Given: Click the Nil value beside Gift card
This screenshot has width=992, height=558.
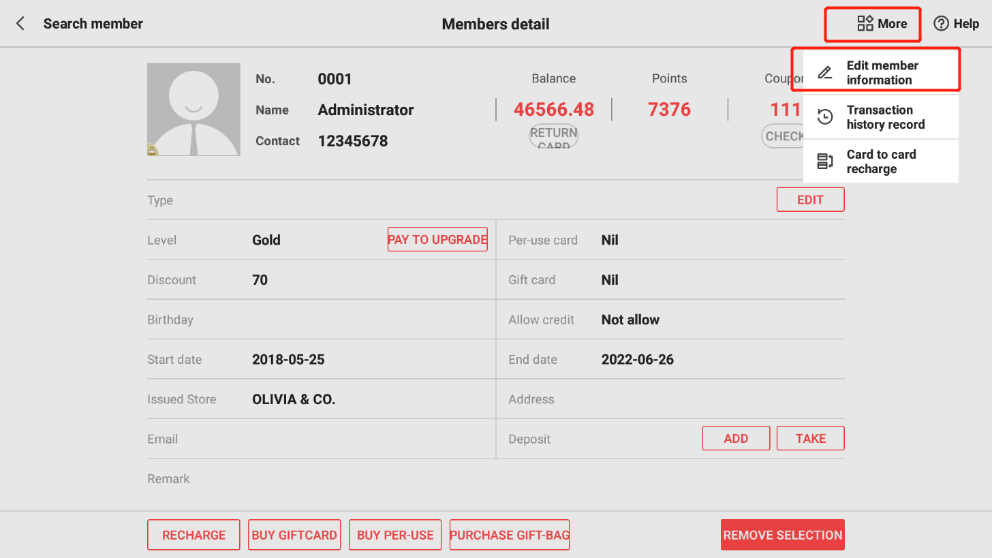Looking at the screenshot, I should coord(610,279).
